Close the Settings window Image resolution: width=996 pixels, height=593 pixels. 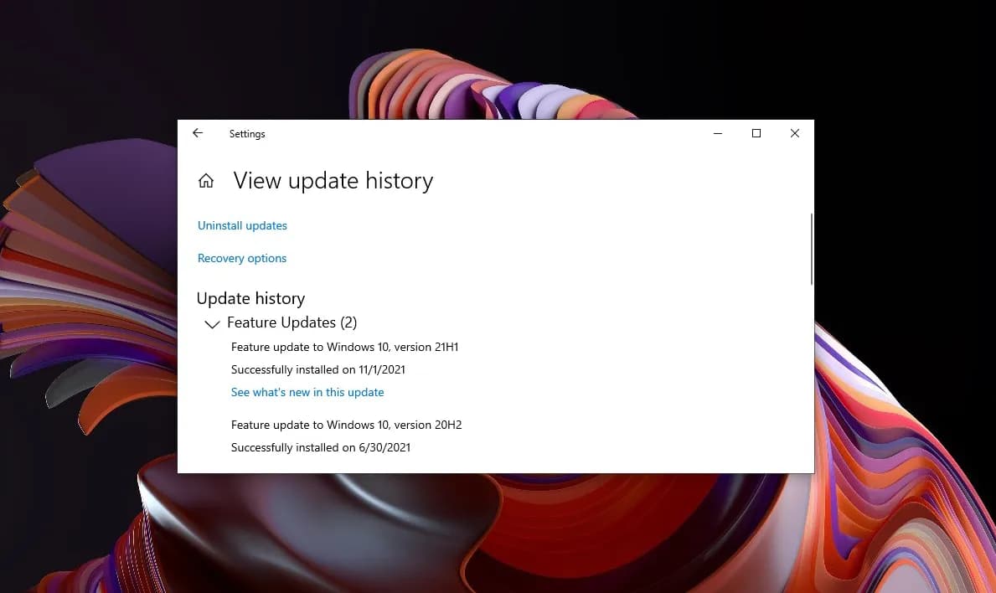click(x=795, y=133)
